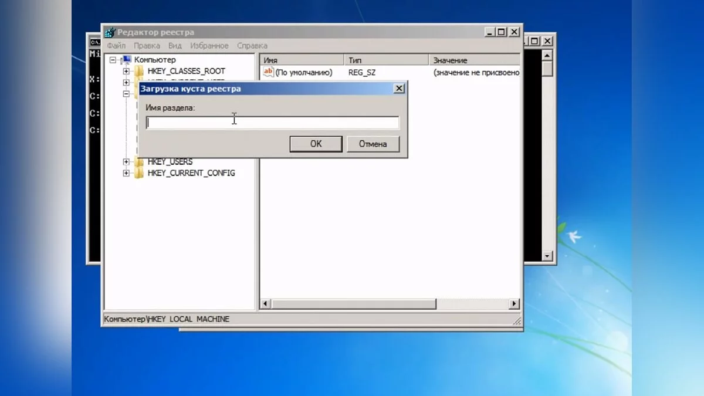Open the Файл menu
Image resolution: width=704 pixels, height=396 pixels.
(x=116, y=46)
